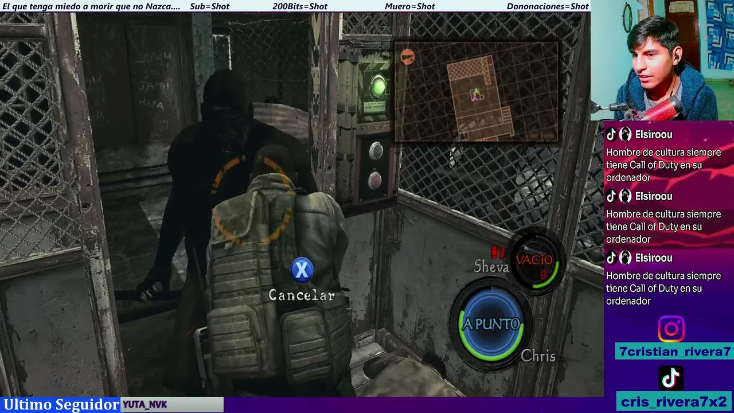
Task: Click the streamer webcam feed
Action: click(662, 60)
